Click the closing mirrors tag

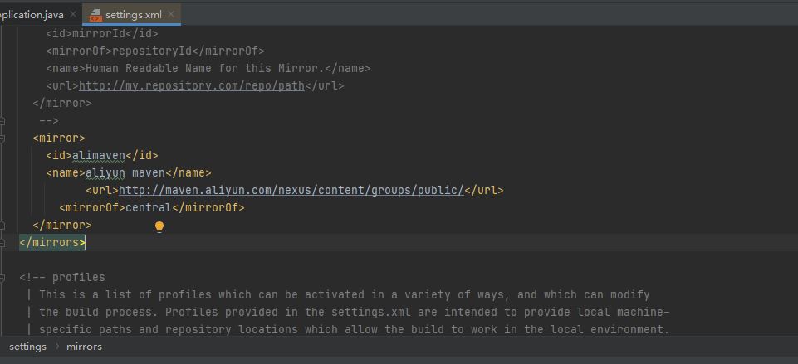coord(51,242)
